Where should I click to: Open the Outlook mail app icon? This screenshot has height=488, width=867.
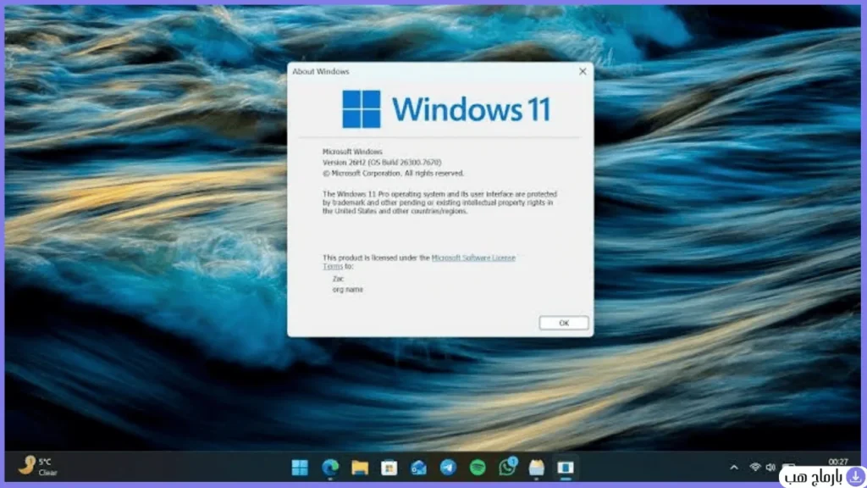(418, 468)
